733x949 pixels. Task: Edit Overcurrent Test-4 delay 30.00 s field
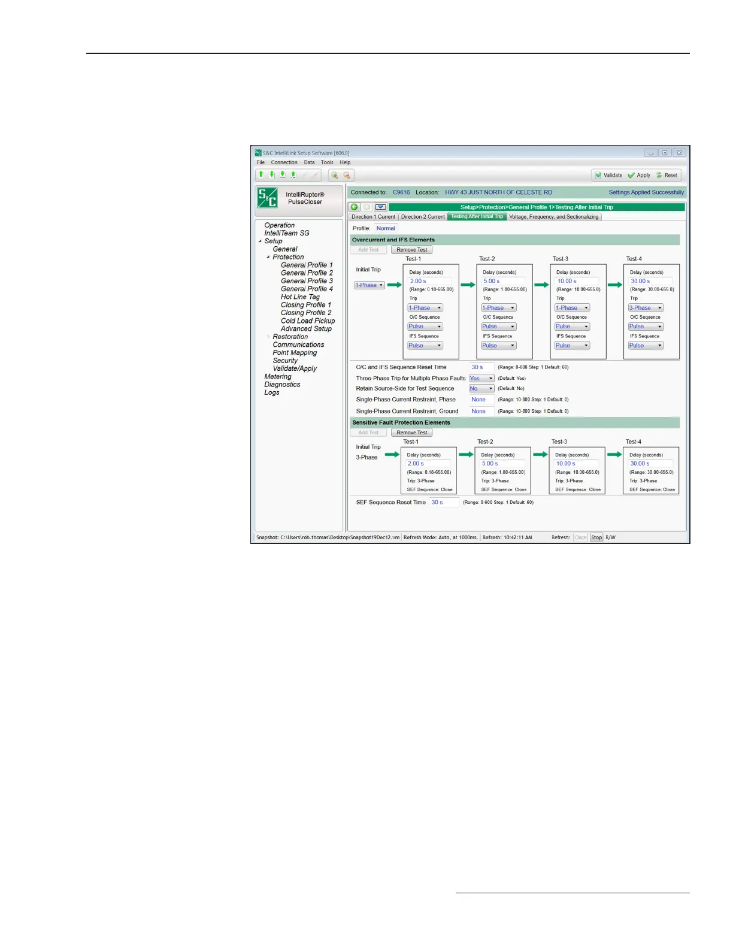pyautogui.click(x=650, y=281)
